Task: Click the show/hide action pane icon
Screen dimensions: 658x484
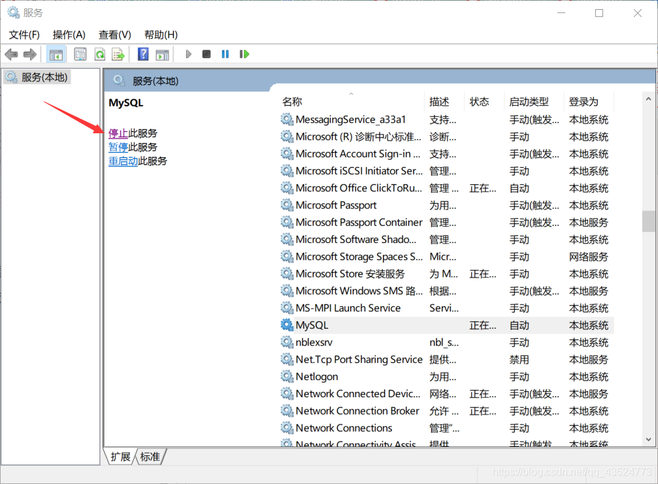Action: 163,54
